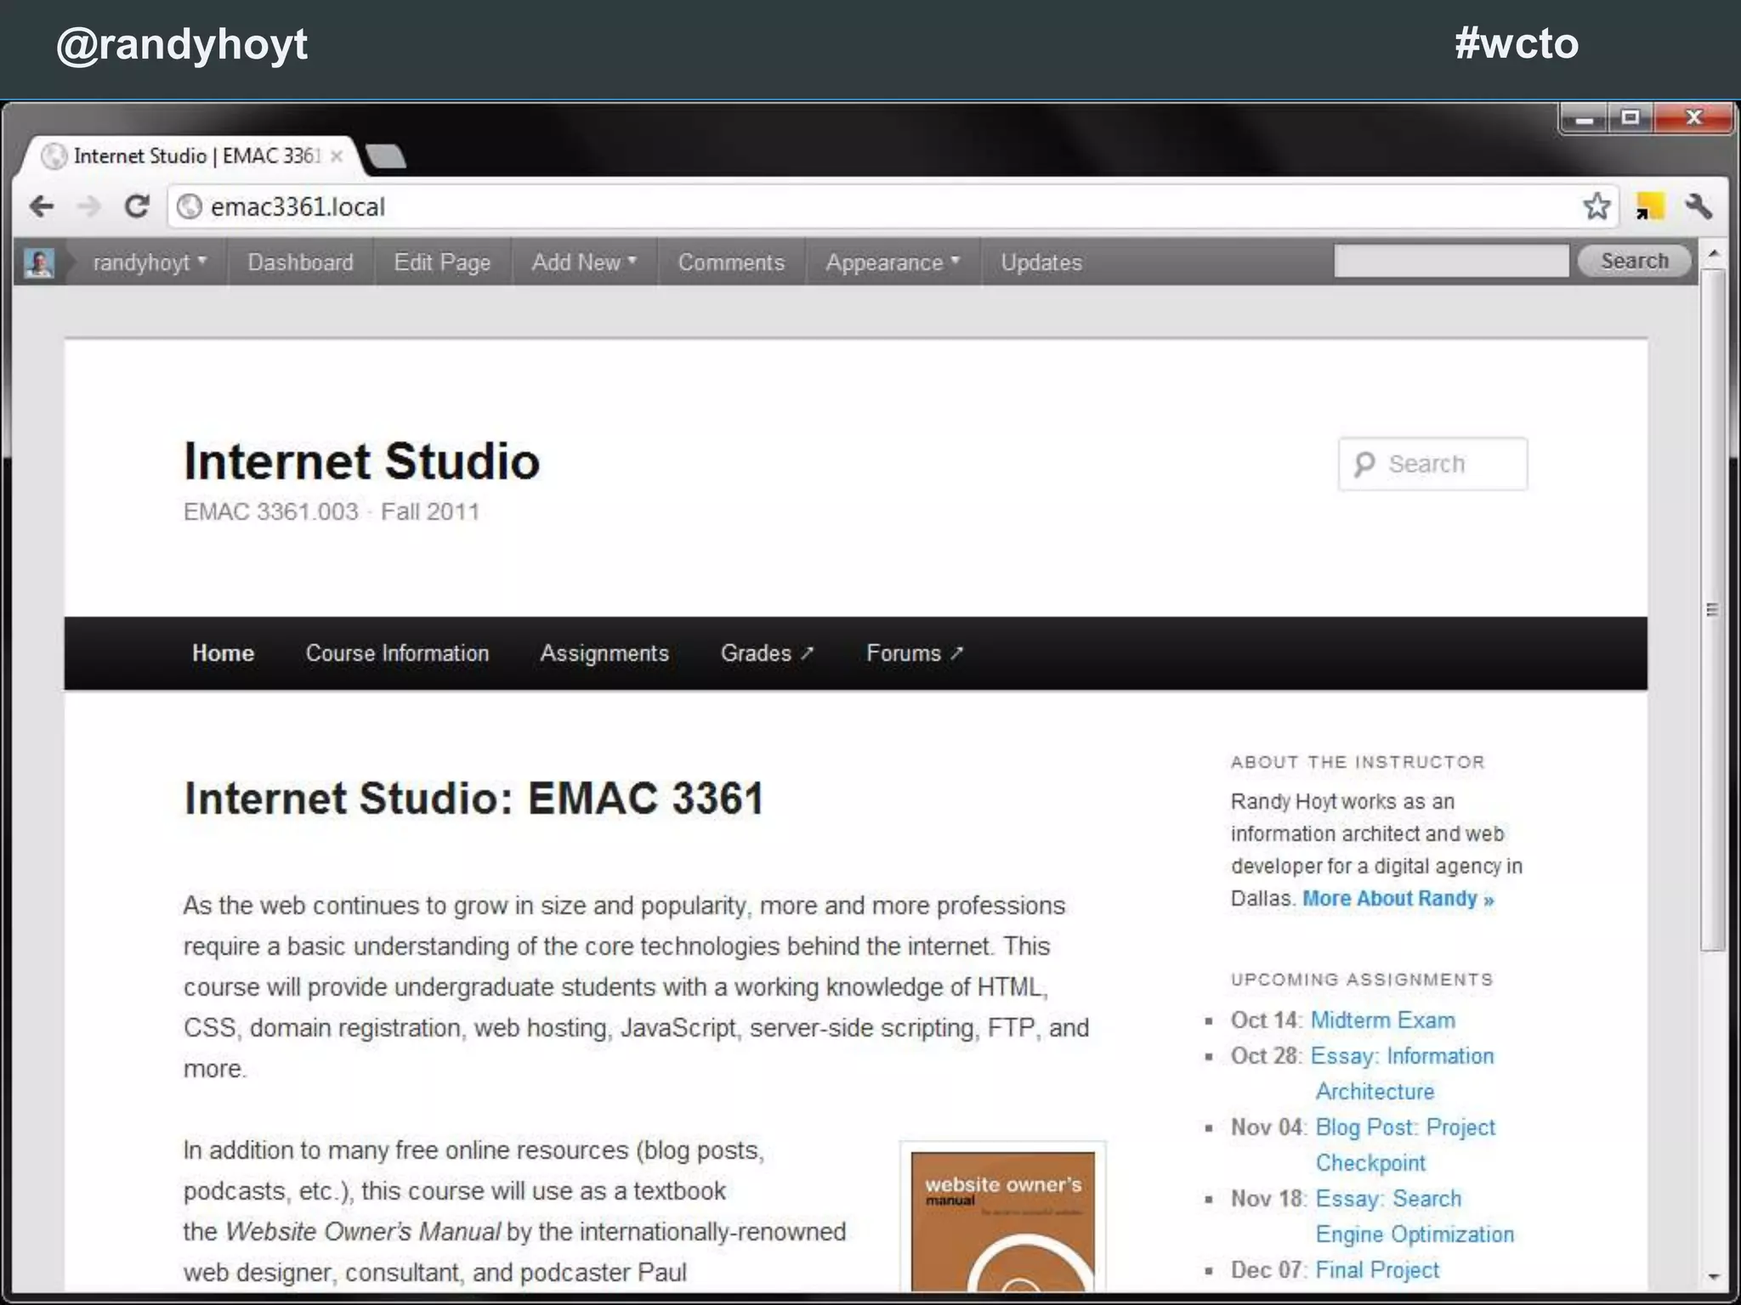Screen dimensions: 1741x1305
Task: Bookmark page using the star icon
Action: tap(1596, 206)
